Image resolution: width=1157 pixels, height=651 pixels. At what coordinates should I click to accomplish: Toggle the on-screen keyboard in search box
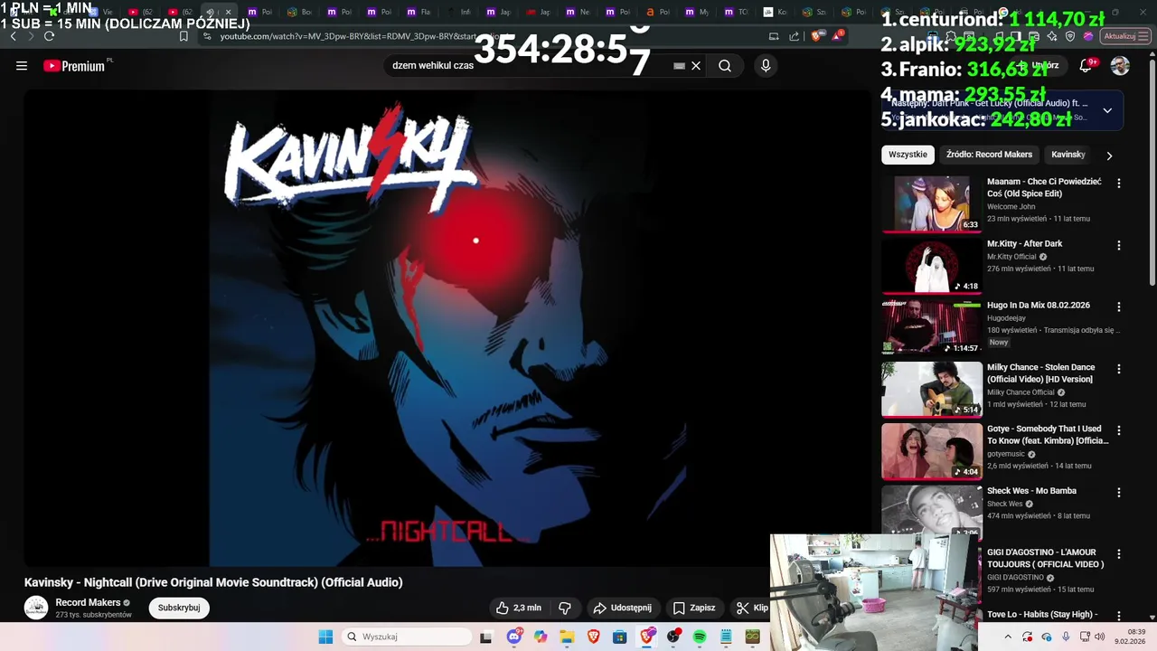pos(679,66)
